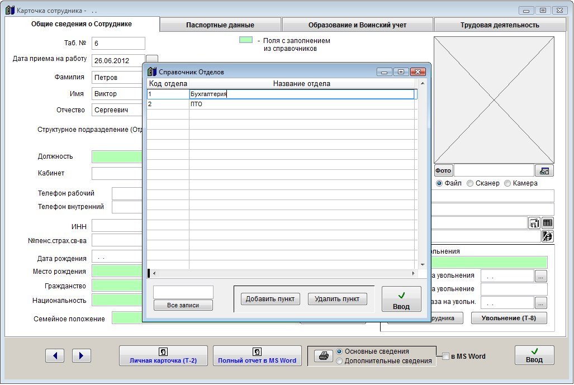574x385 pixels.
Task: Click Увольнение (Т-8) button
Action: (509, 318)
